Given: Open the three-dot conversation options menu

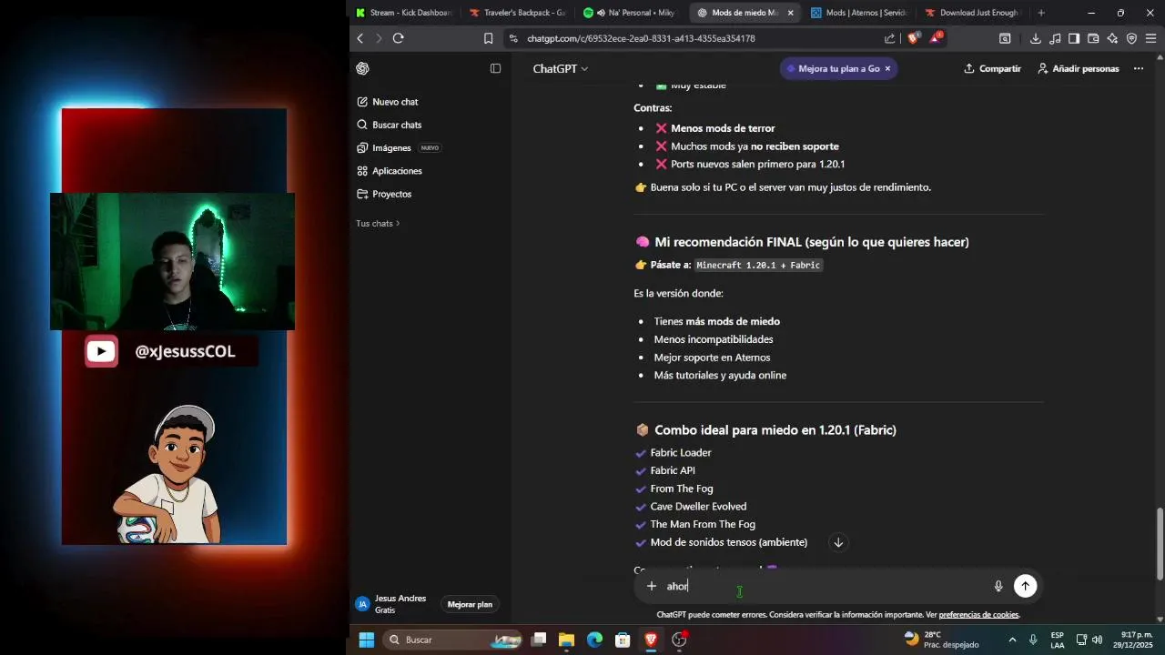Looking at the screenshot, I should pos(1138,68).
